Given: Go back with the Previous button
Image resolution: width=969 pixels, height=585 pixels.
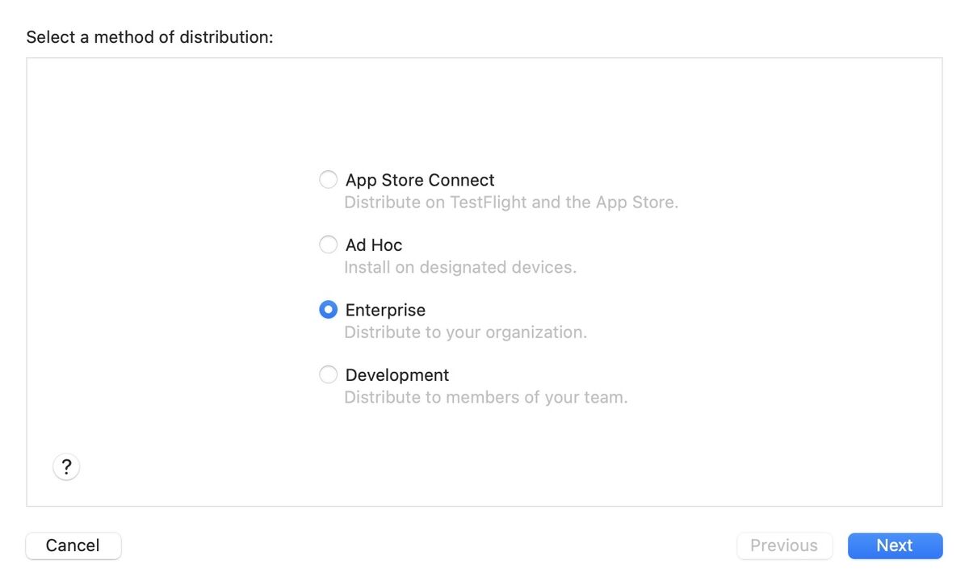Looking at the screenshot, I should pos(784,545).
